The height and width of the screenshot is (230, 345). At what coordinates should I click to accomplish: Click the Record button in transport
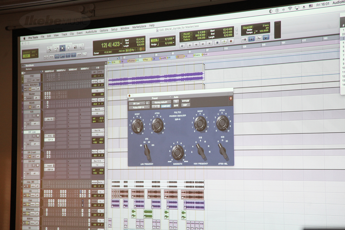click(231, 41)
